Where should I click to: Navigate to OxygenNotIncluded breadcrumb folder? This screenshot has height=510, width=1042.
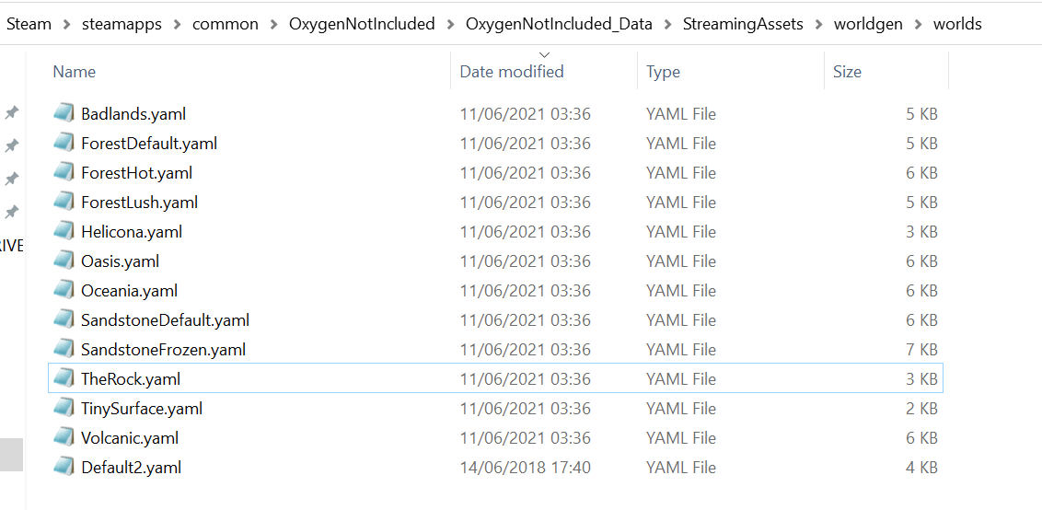coord(362,24)
